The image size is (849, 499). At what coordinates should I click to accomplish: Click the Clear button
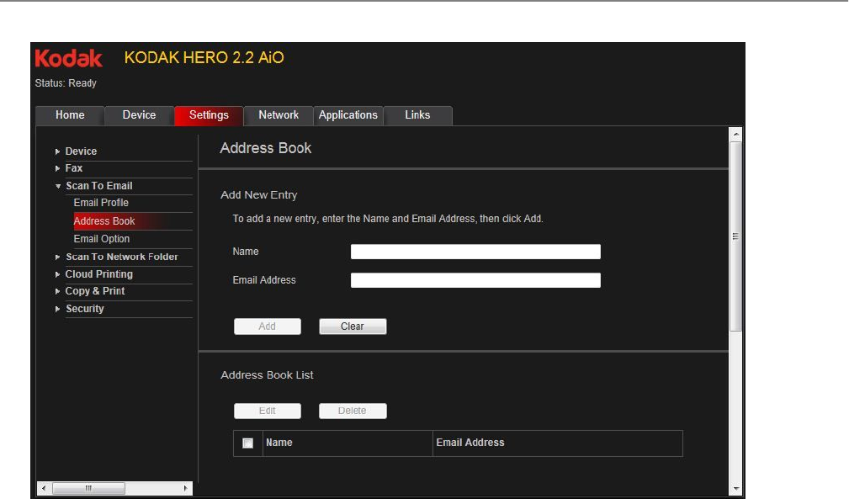[353, 326]
